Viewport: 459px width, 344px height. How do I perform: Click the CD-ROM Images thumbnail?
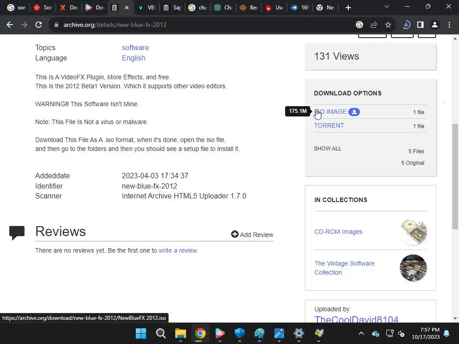(x=414, y=232)
